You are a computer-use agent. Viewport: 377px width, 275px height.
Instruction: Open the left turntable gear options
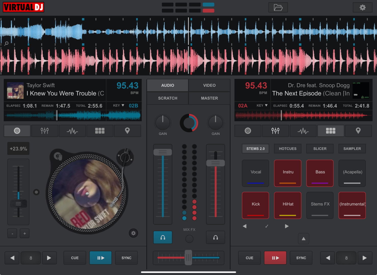(x=133, y=233)
